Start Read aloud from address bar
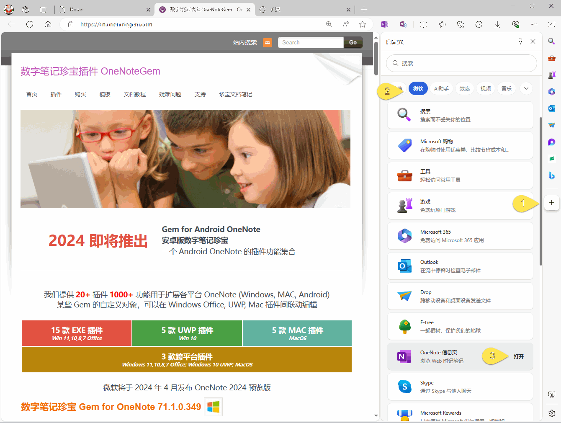 click(346, 24)
